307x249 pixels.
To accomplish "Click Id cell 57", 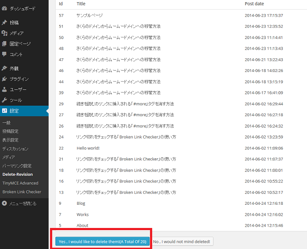I will 61,15.
